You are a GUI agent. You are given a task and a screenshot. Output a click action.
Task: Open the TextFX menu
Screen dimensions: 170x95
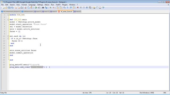tap(58, 5)
